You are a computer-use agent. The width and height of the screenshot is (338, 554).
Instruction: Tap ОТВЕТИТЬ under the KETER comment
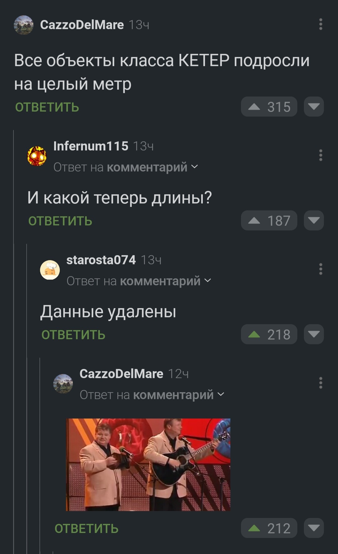[x=47, y=107]
